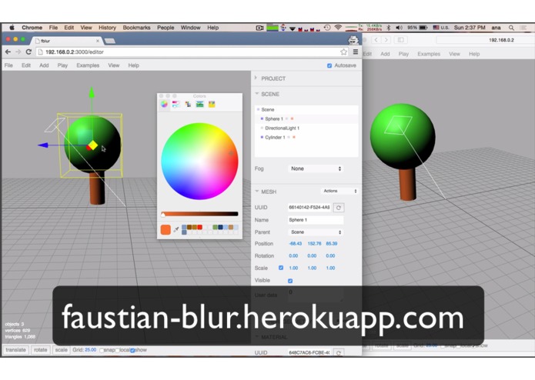This screenshot has width=535, height=380.
Task: Toggle Safari sidebar in right window
Action: click(x=400, y=40)
